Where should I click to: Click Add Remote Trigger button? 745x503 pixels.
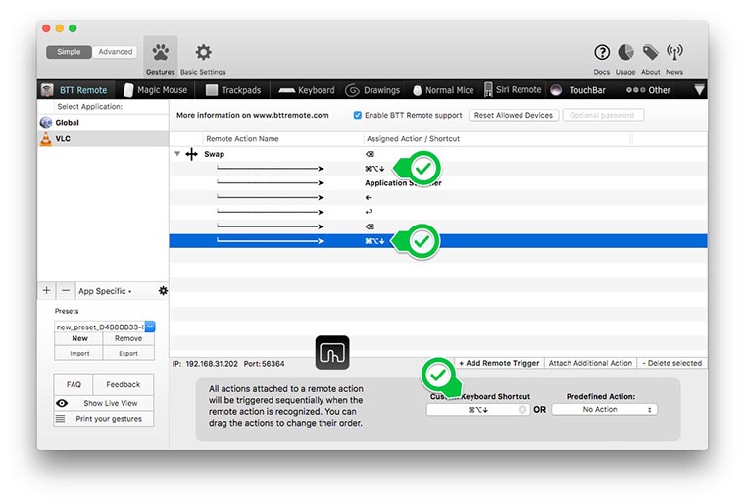point(499,363)
